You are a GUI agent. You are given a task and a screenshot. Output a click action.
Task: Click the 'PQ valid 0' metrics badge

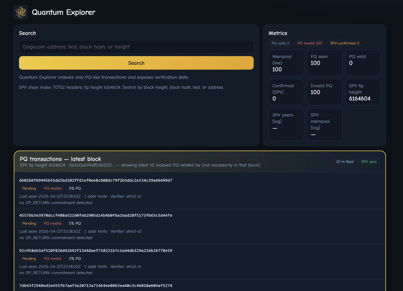pos(280,43)
